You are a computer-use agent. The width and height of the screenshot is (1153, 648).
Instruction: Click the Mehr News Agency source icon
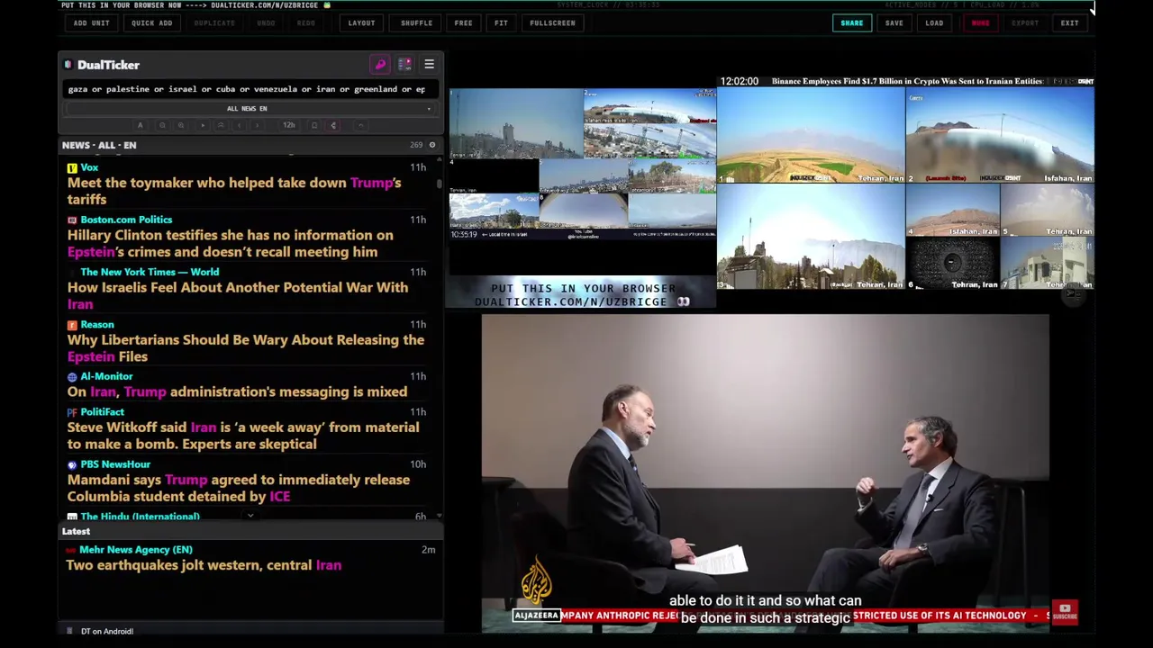click(71, 550)
